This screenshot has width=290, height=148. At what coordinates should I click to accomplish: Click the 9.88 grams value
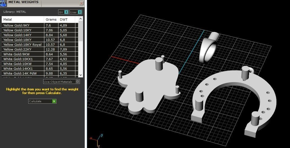tap(49, 73)
